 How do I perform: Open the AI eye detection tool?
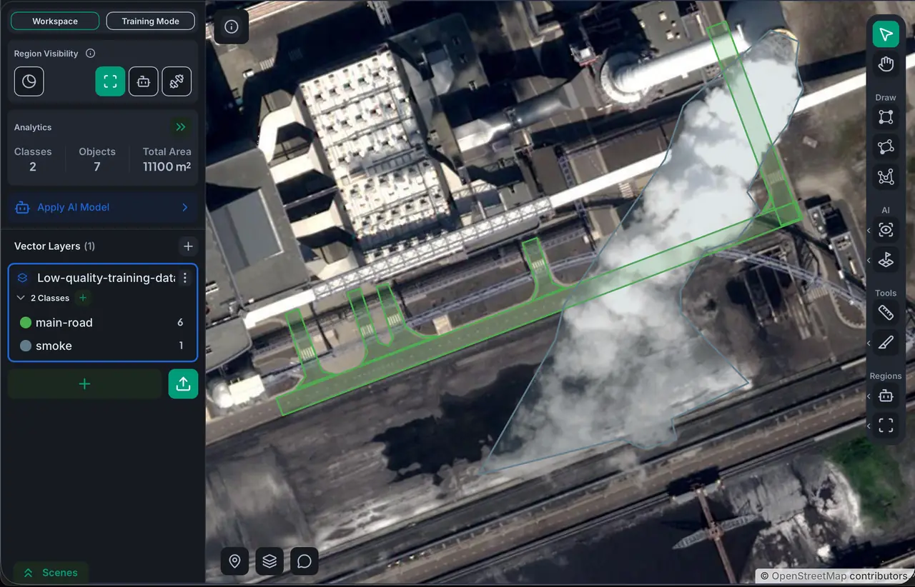[x=886, y=230]
